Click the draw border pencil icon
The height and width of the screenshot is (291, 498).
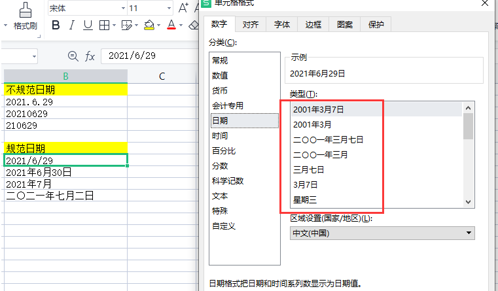point(127,25)
